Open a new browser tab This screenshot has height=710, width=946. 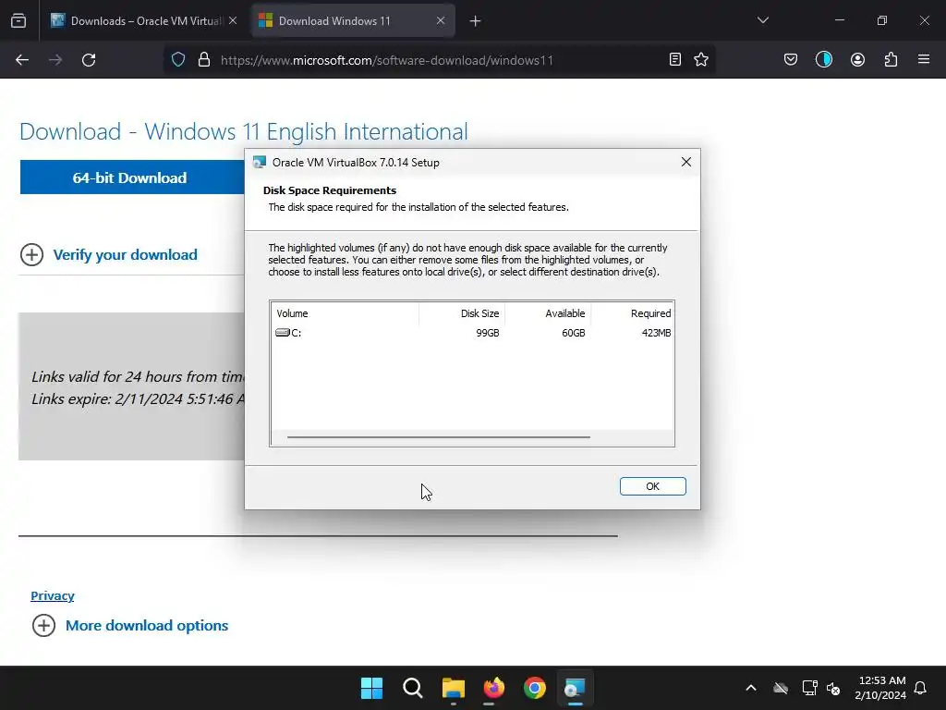click(475, 21)
